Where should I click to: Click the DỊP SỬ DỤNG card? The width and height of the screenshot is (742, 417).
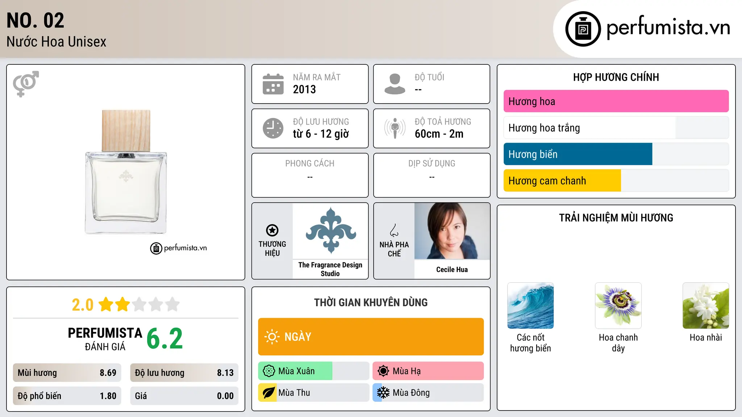pyautogui.click(x=432, y=175)
